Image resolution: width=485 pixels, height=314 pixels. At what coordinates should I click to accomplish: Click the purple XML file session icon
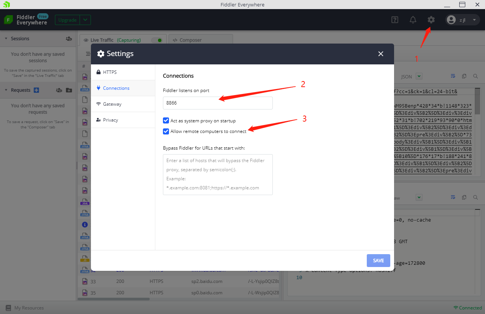coord(85,203)
